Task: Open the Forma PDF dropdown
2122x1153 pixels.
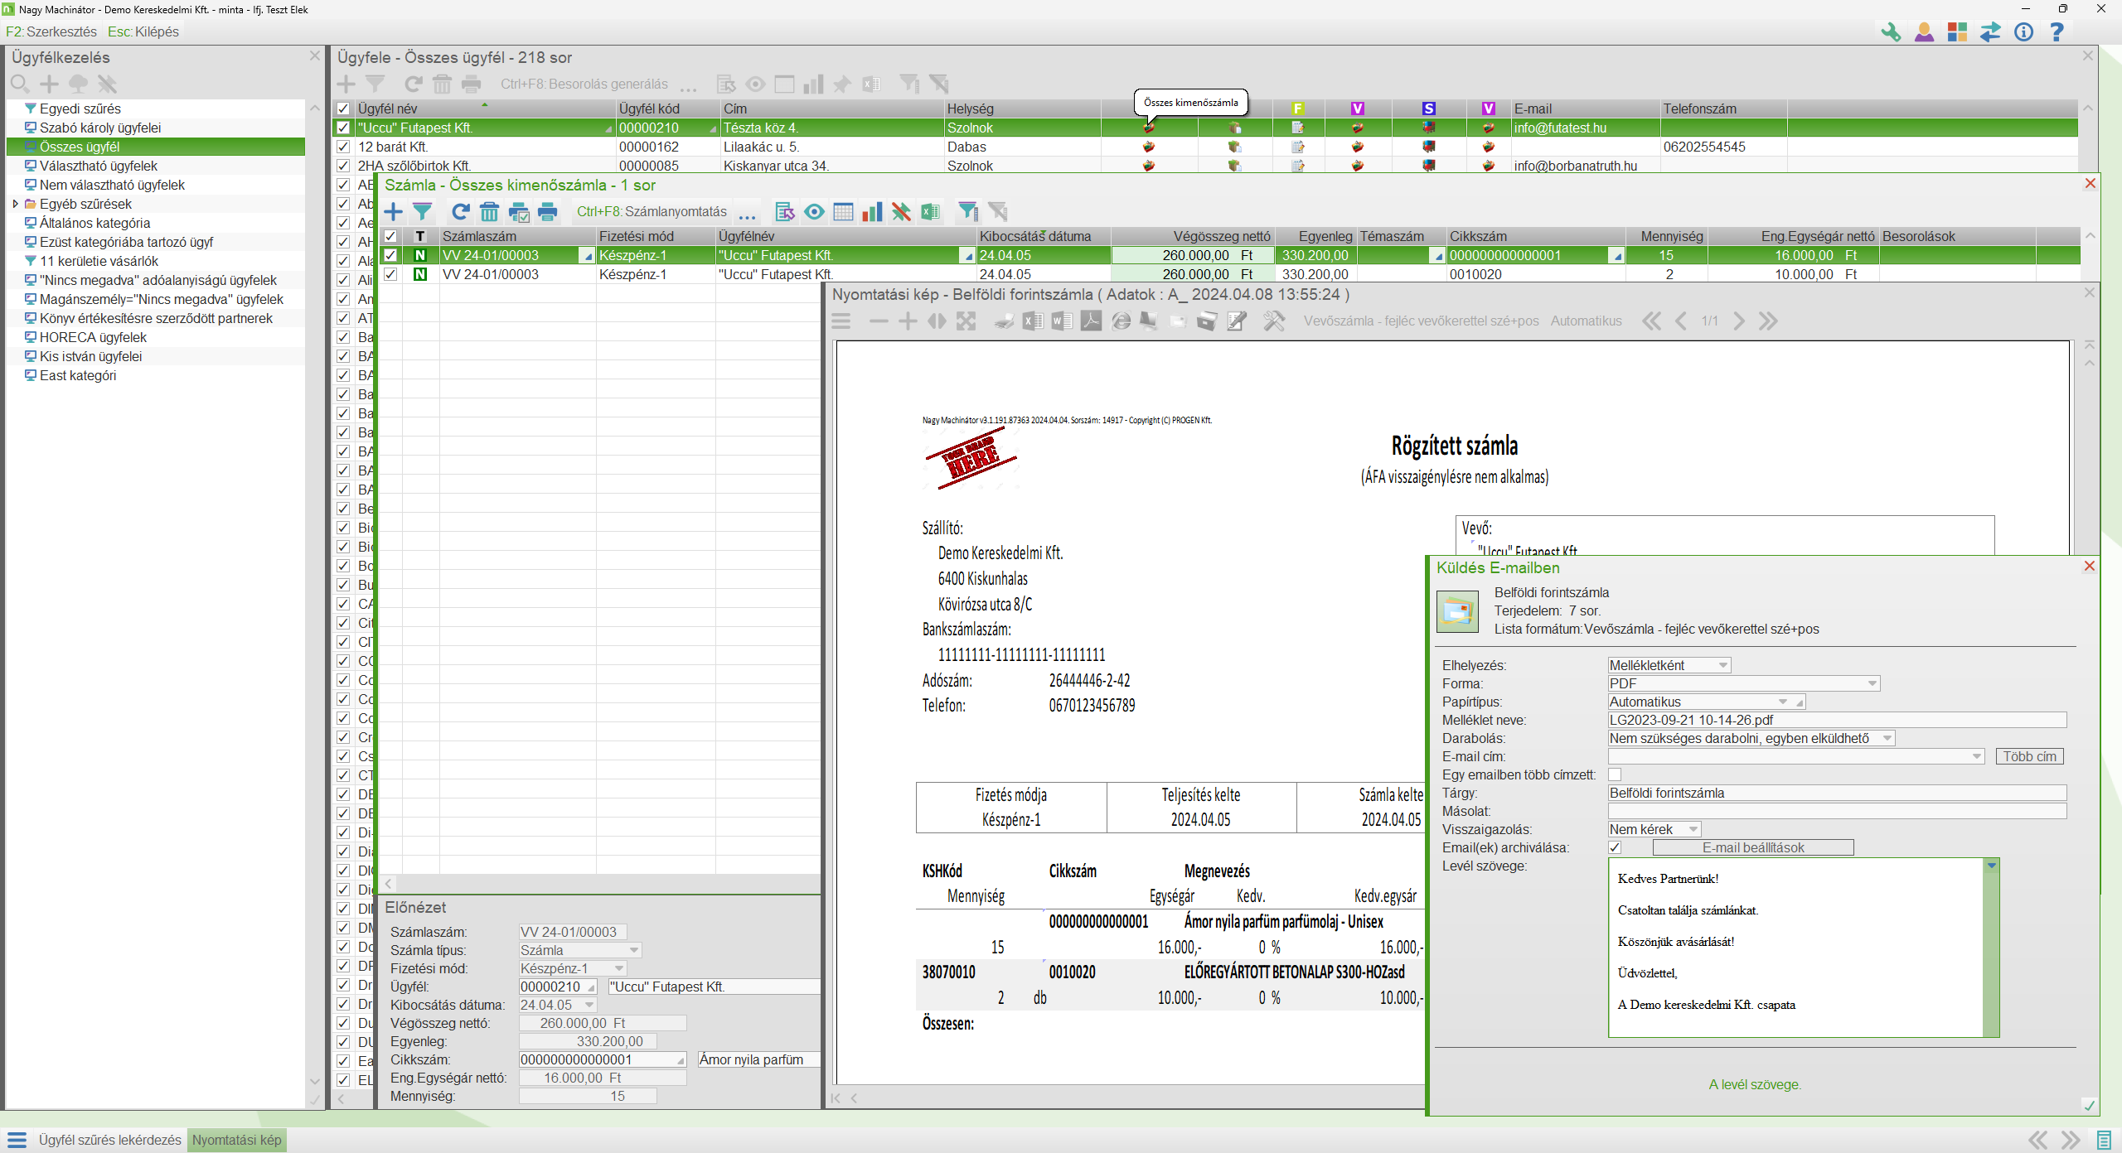Action: pyautogui.click(x=1872, y=683)
